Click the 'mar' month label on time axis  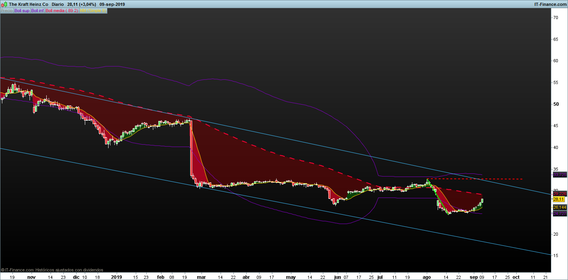coord(201,277)
